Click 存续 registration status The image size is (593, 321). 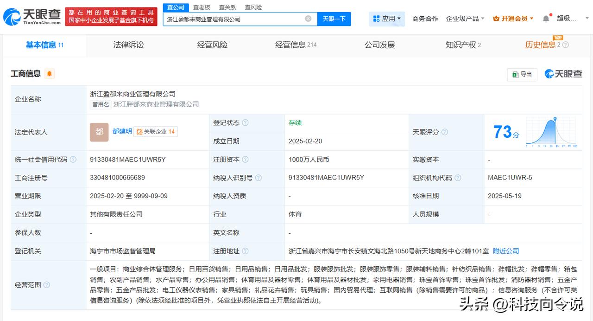295,123
